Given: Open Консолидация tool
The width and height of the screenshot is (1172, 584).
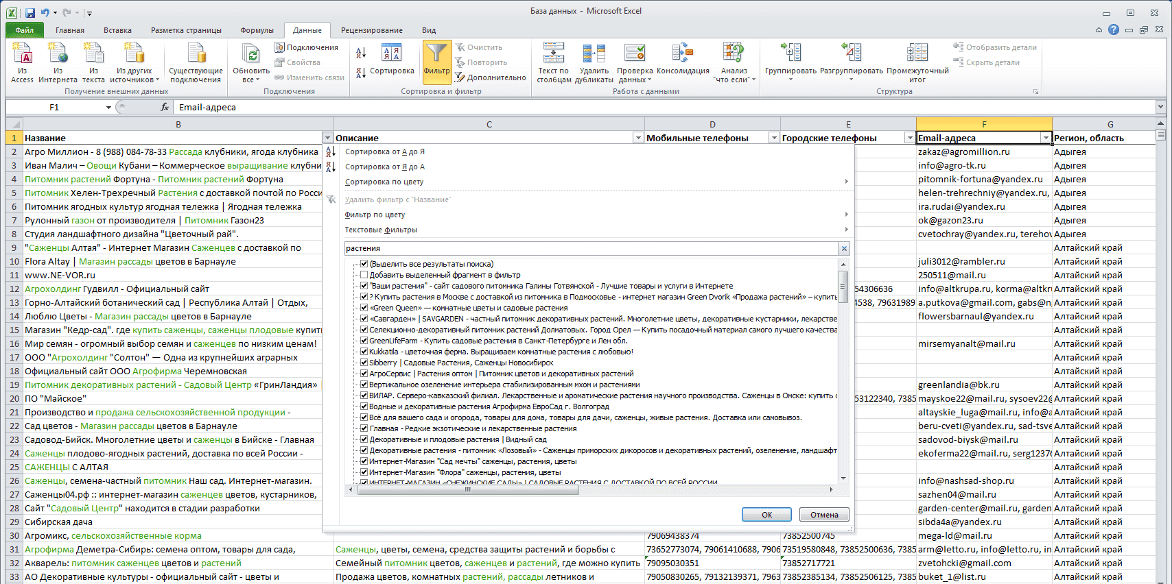Looking at the screenshot, I should (683, 60).
